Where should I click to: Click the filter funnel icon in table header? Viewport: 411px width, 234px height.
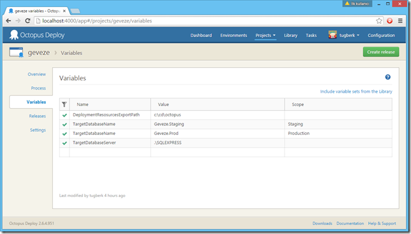(x=64, y=104)
